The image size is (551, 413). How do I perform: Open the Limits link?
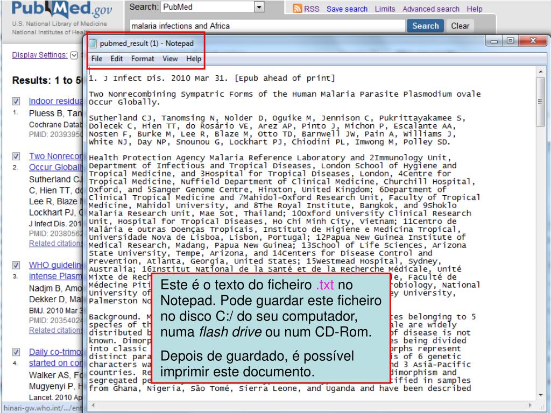385,9
